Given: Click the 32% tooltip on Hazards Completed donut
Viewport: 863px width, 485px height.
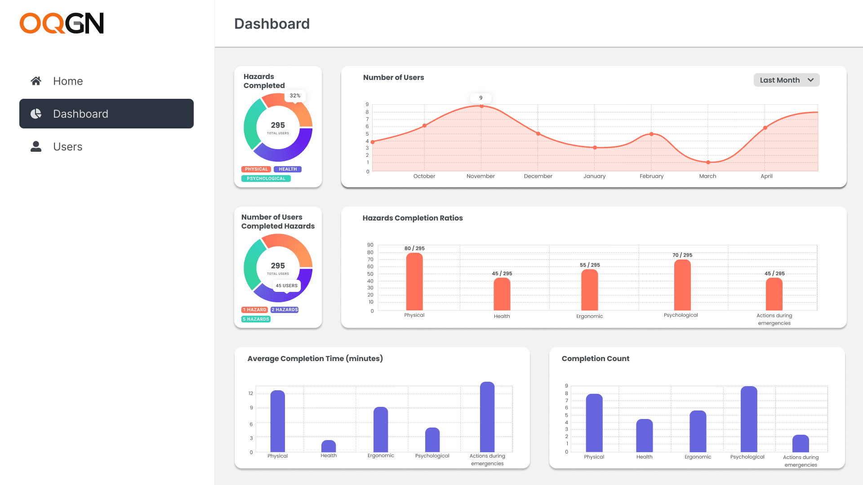Looking at the screenshot, I should tap(295, 96).
